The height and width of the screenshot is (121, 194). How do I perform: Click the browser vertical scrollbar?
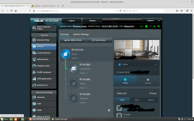pyautogui.click(x=193, y=47)
